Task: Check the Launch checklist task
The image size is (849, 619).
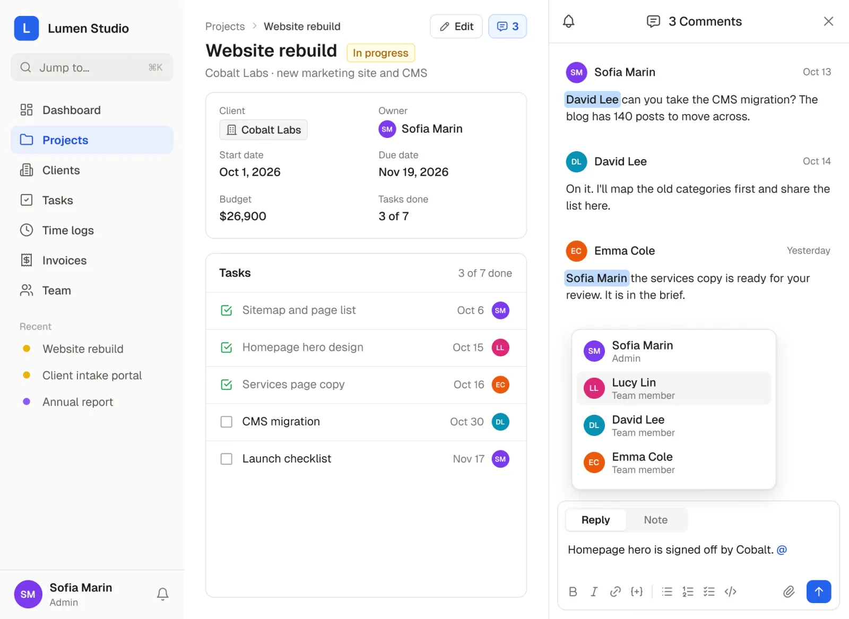Action: point(227,459)
